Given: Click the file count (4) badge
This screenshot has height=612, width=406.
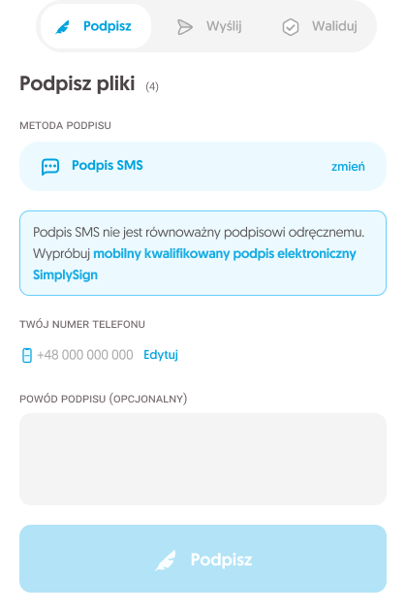Looking at the screenshot, I should pyautogui.click(x=152, y=86).
